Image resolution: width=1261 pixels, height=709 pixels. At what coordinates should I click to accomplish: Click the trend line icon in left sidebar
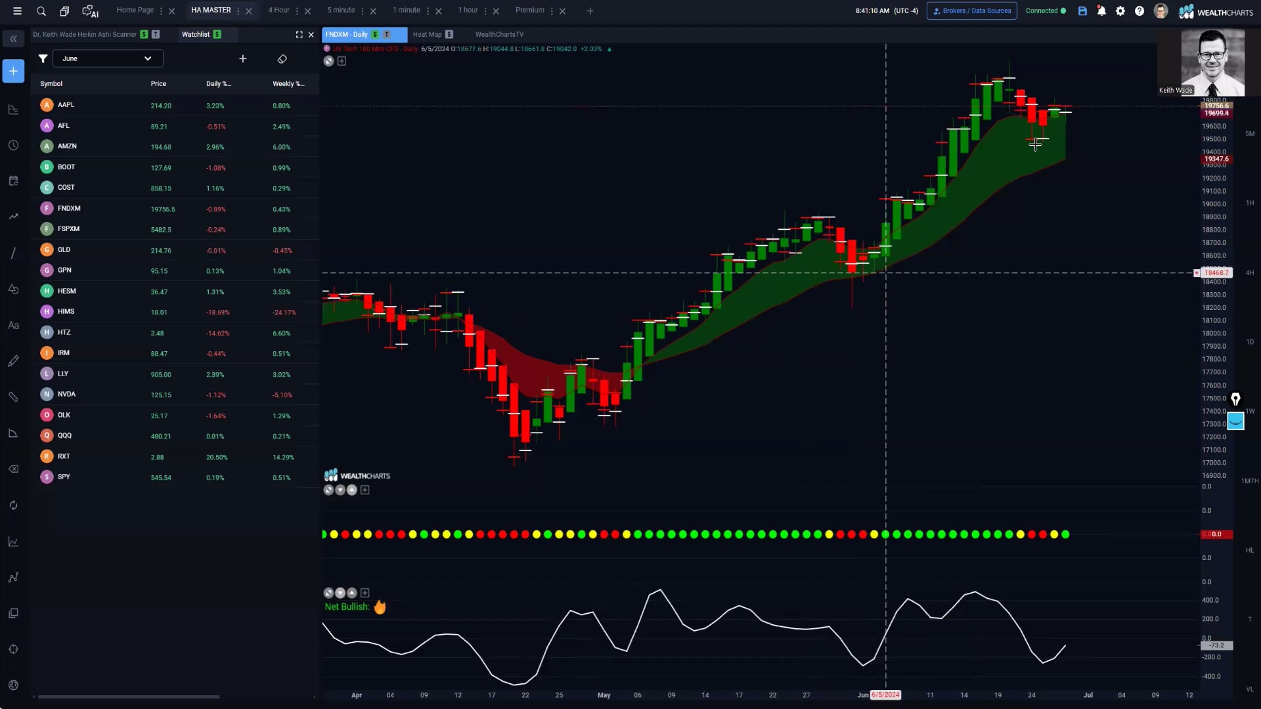click(x=13, y=217)
